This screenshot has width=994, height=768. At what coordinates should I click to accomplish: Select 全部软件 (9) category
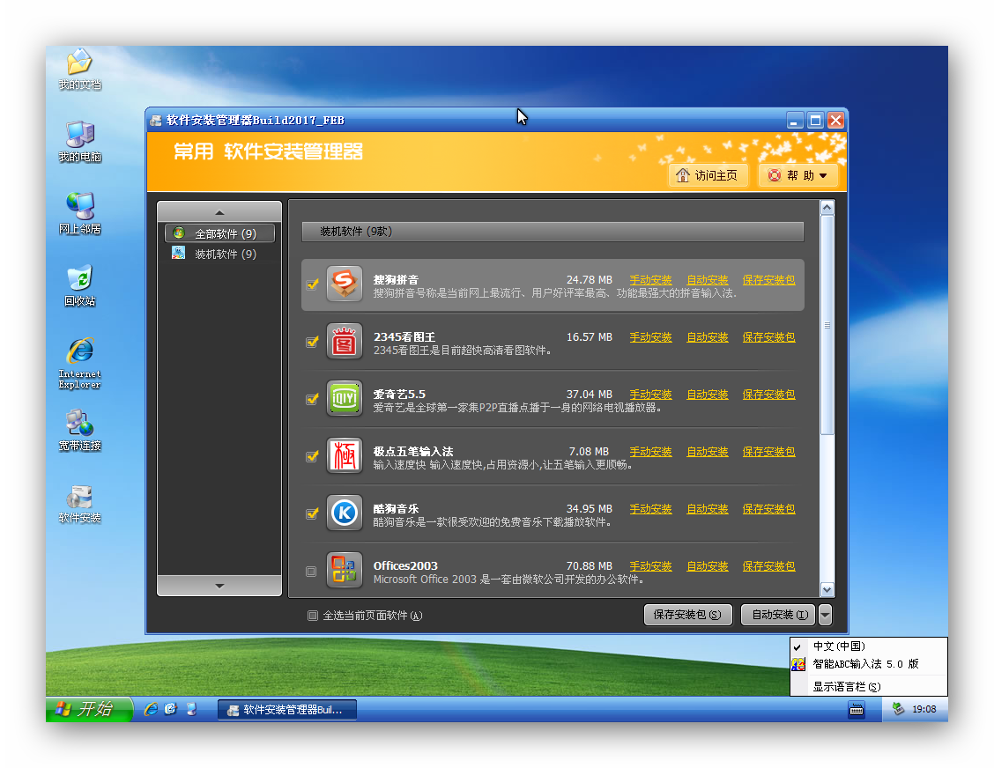219,233
